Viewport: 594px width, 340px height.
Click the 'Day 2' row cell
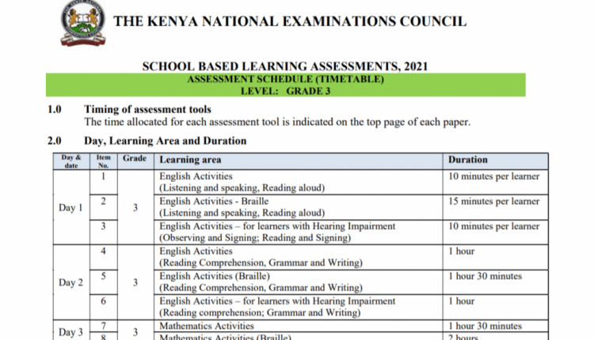click(x=71, y=282)
